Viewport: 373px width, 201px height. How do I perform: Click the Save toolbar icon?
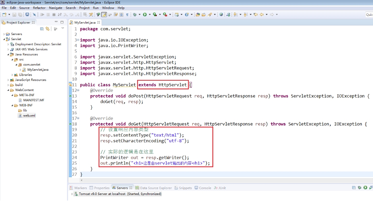pos(14,15)
